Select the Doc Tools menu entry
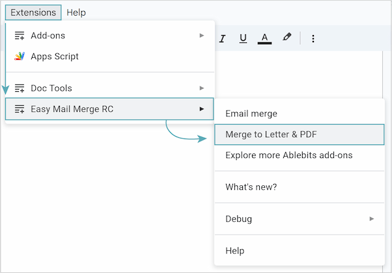Screen dimensions: 392x273 (x=110, y=88)
